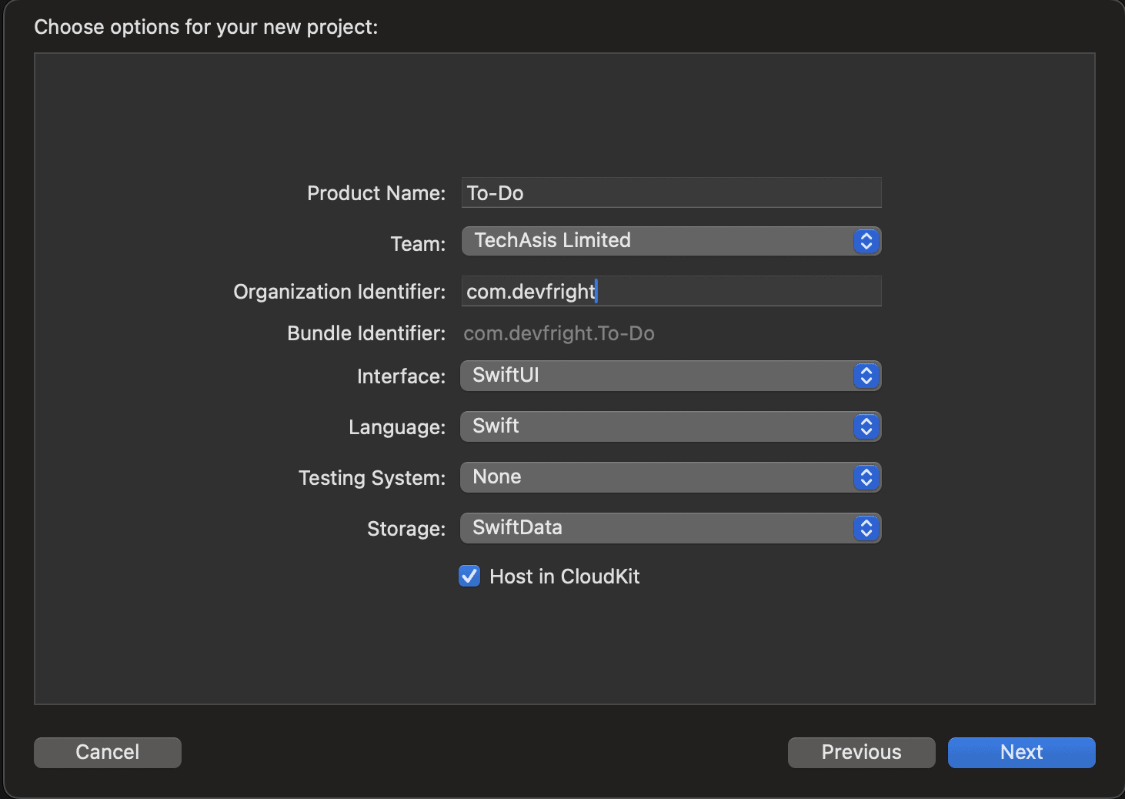Click the Team dropdown chevron icon
Image resolution: width=1125 pixels, height=799 pixels.
tap(866, 241)
